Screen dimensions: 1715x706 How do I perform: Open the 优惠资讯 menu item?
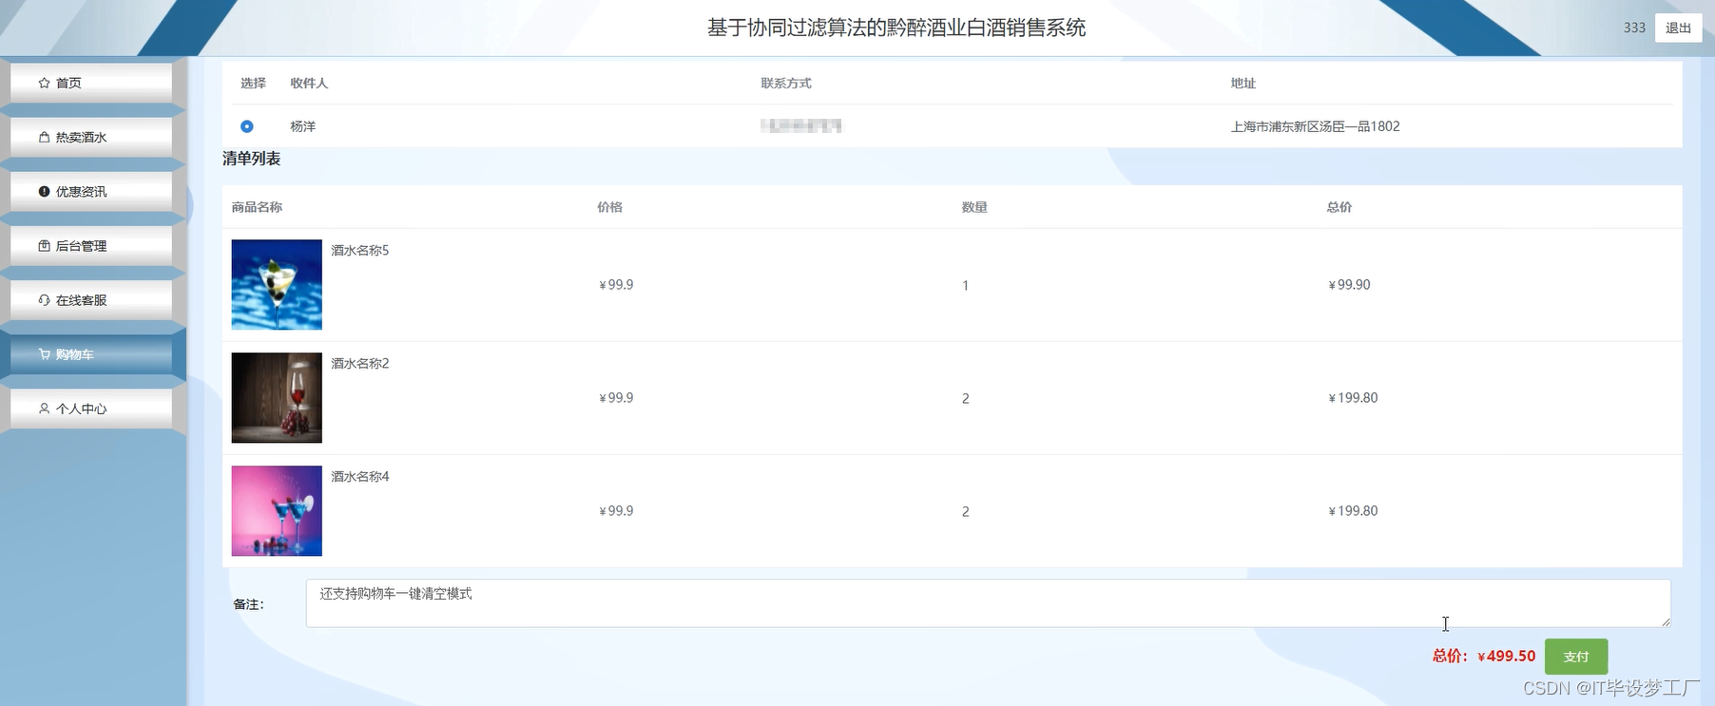click(91, 191)
